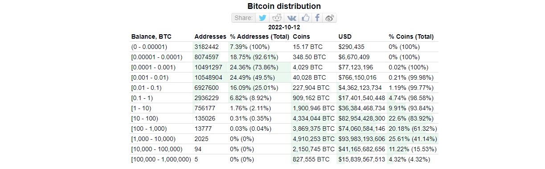Viewport: 545px width, 169px height.
Task: Share on Facebook via f icon
Action: coord(317,18)
